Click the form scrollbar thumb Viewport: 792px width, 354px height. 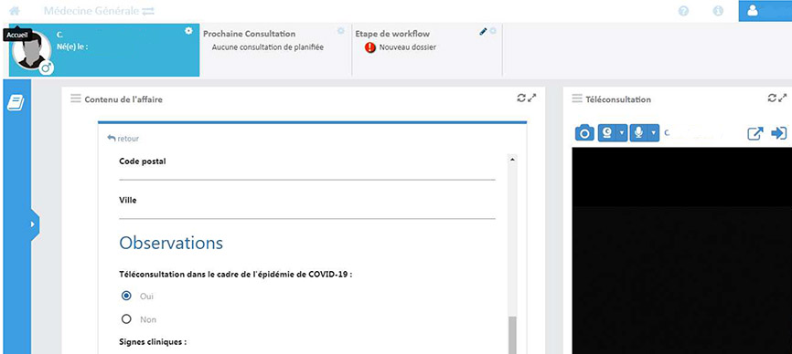[513, 335]
